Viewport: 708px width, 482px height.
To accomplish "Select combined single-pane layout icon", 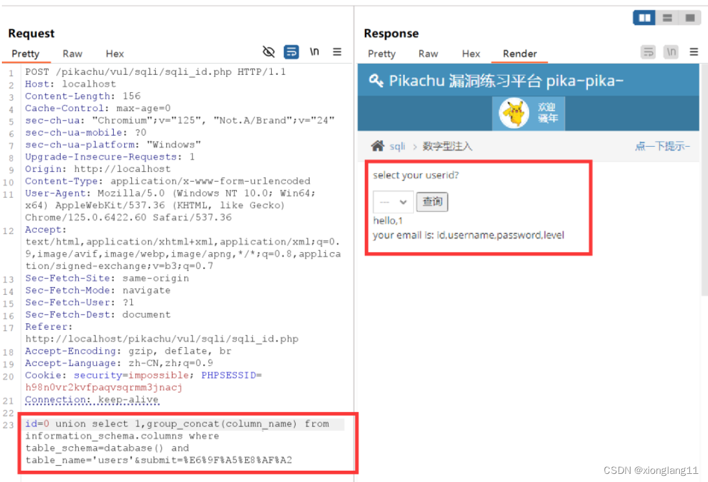I will pos(689,17).
